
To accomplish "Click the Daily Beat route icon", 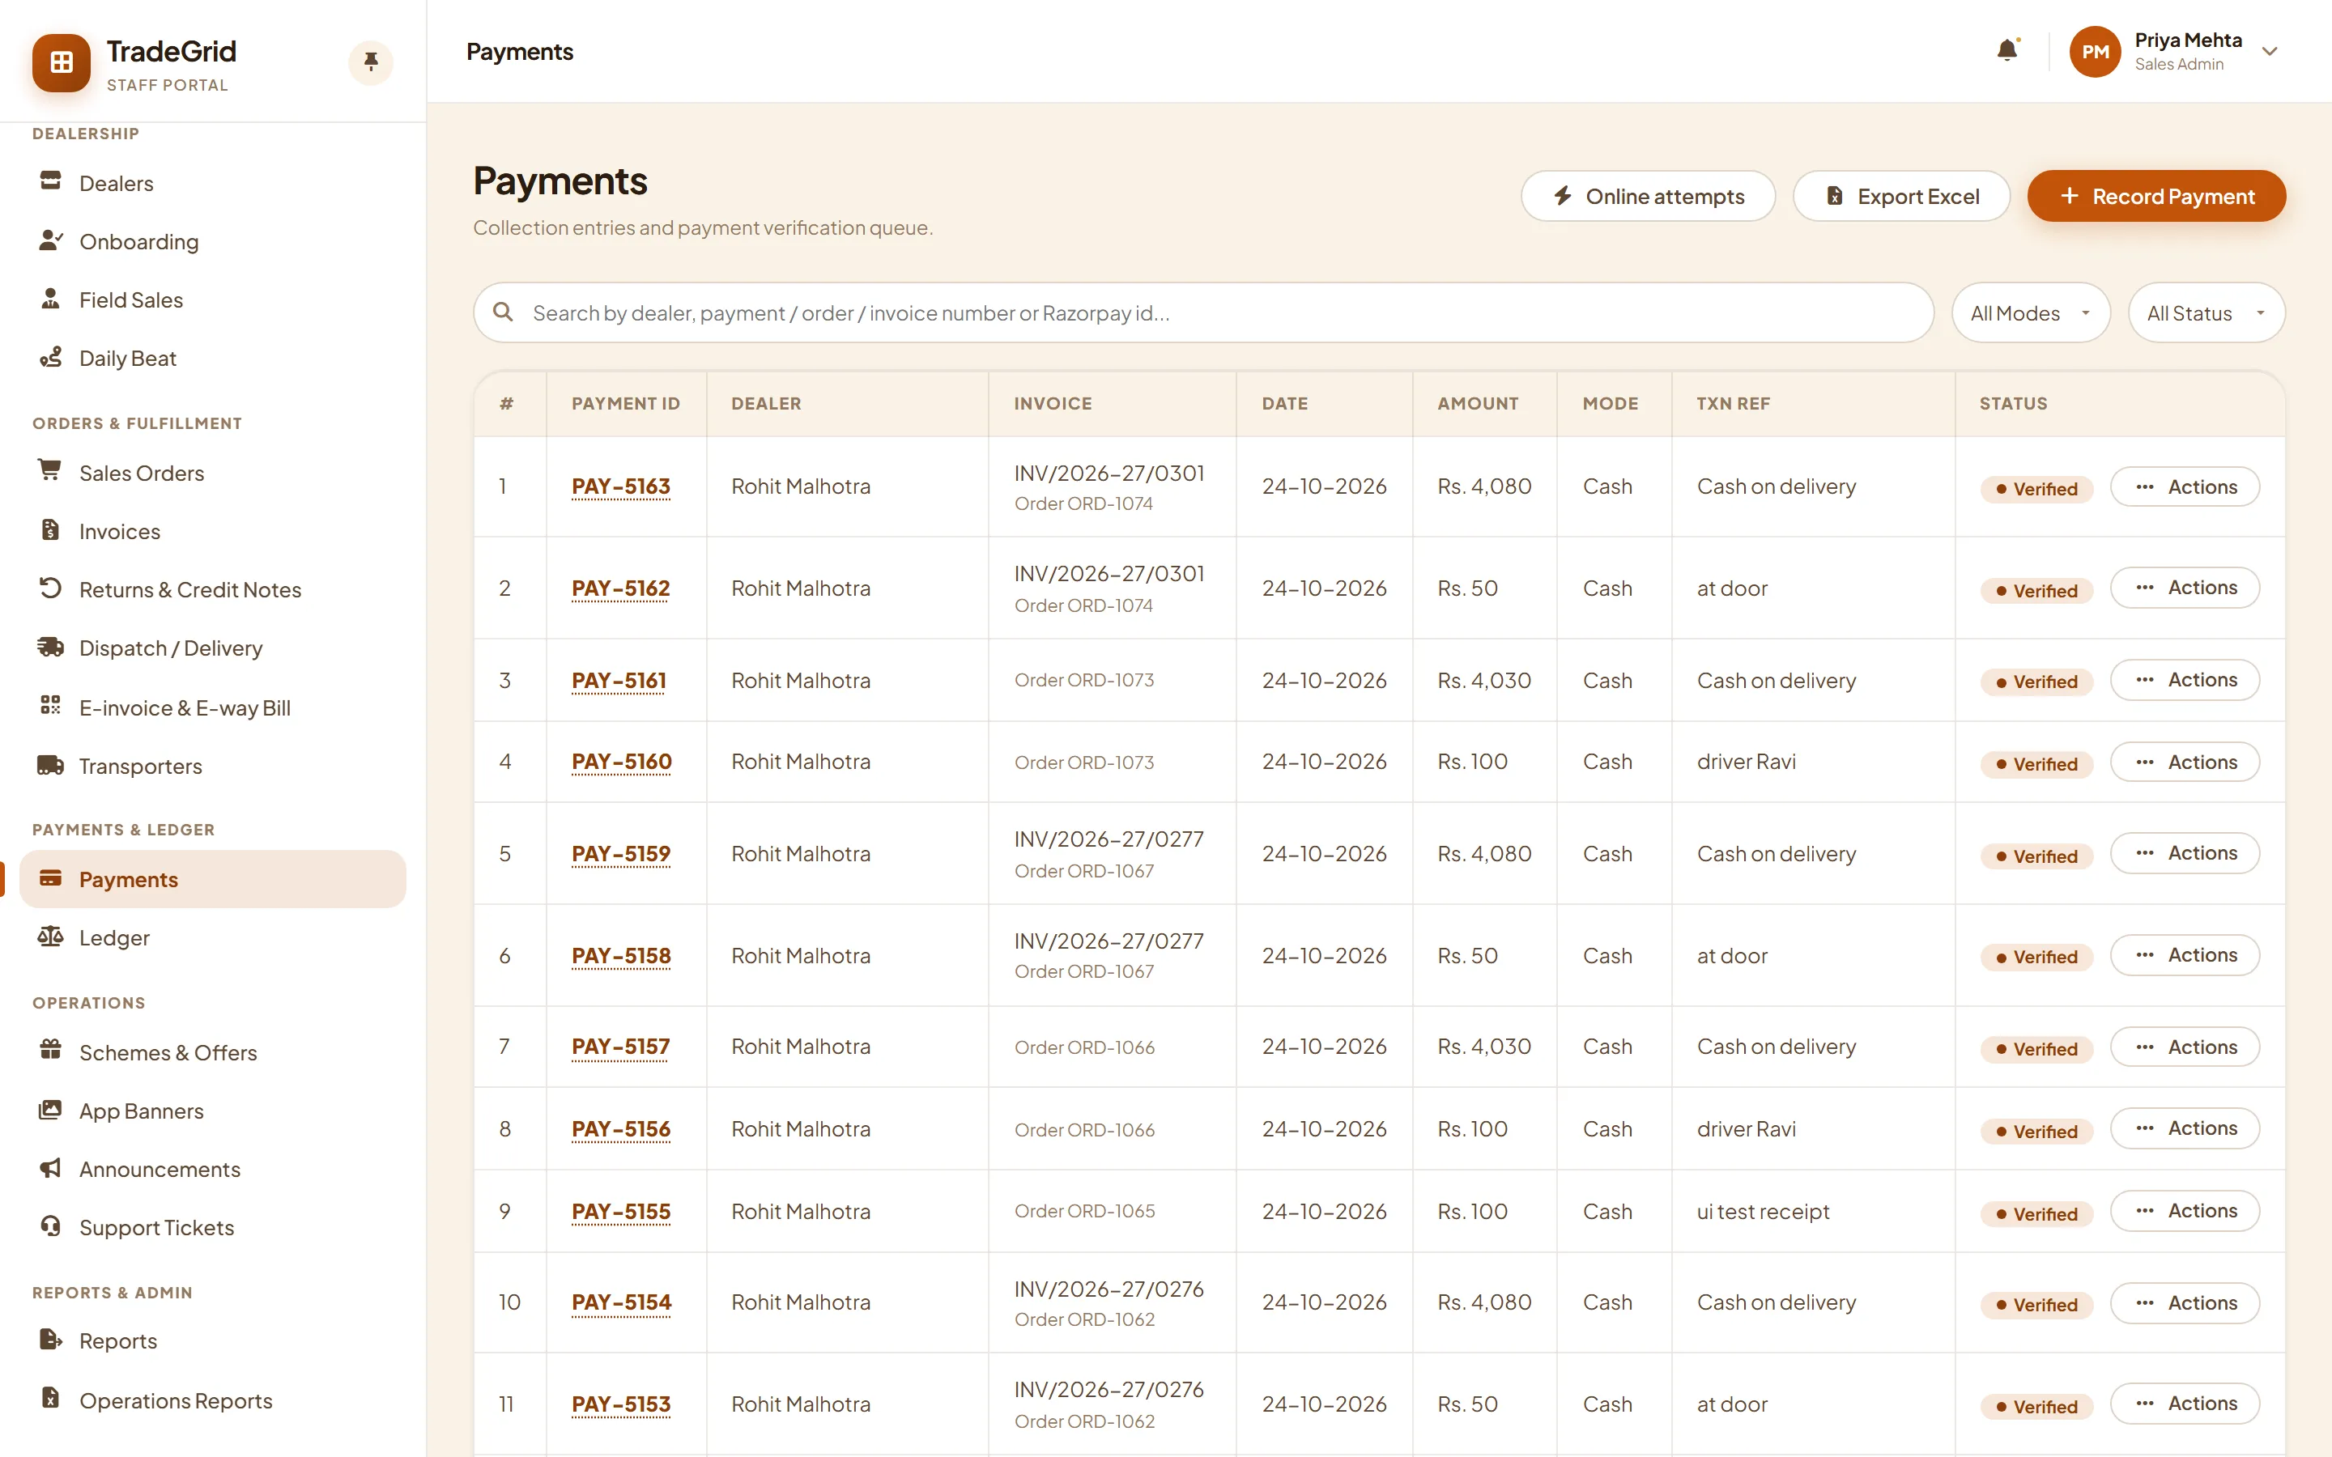I will (x=50, y=358).
